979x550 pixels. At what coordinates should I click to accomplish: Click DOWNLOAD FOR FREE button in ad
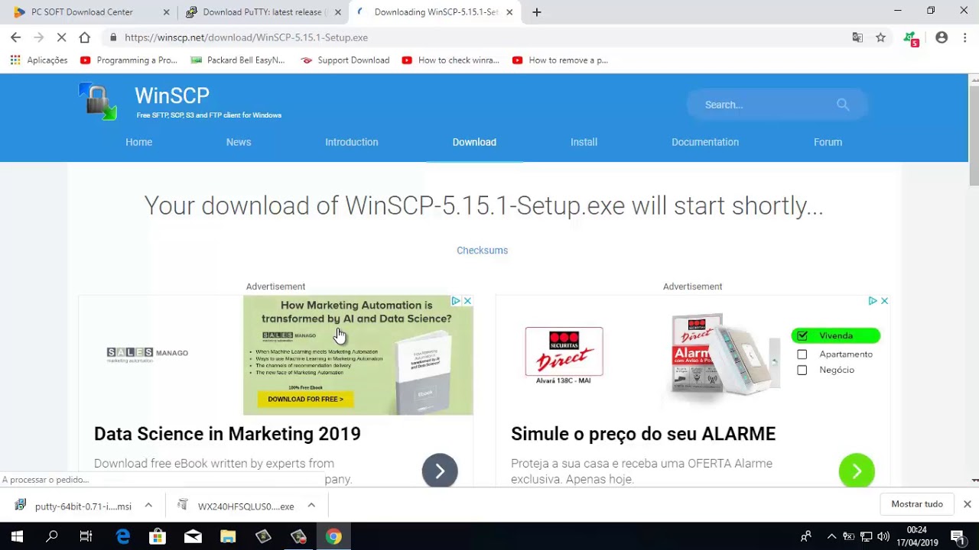(x=305, y=399)
